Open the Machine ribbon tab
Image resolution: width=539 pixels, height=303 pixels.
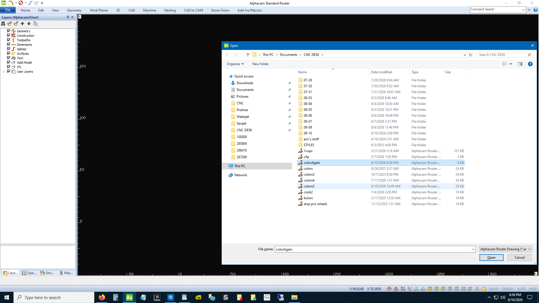coord(150,10)
